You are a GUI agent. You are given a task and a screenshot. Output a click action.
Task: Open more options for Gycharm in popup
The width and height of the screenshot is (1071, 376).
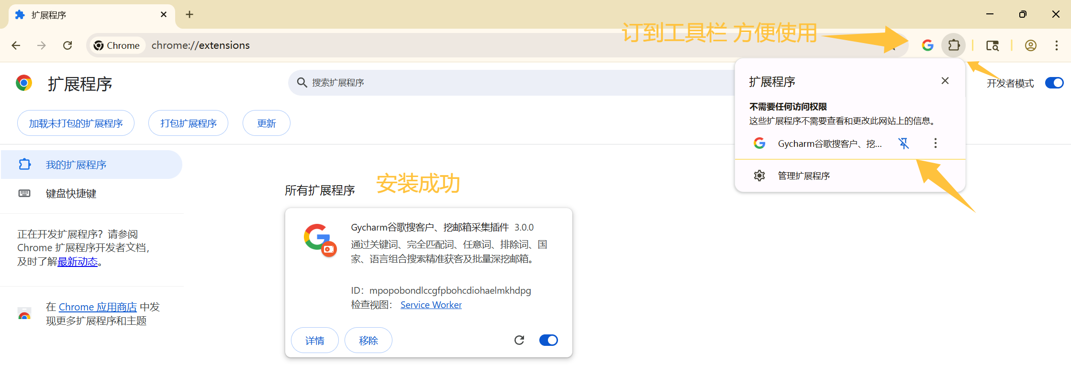(x=936, y=143)
